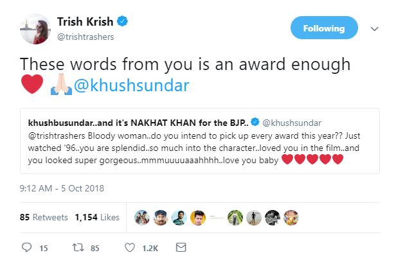Toggle the Following button

324,28
